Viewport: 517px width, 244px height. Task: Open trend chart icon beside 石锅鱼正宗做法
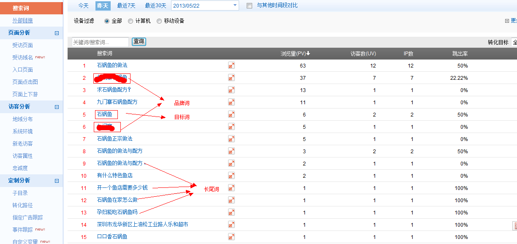(231, 139)
